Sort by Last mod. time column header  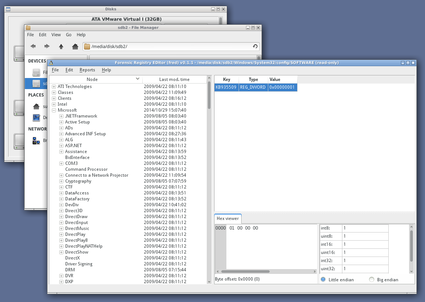174,79
